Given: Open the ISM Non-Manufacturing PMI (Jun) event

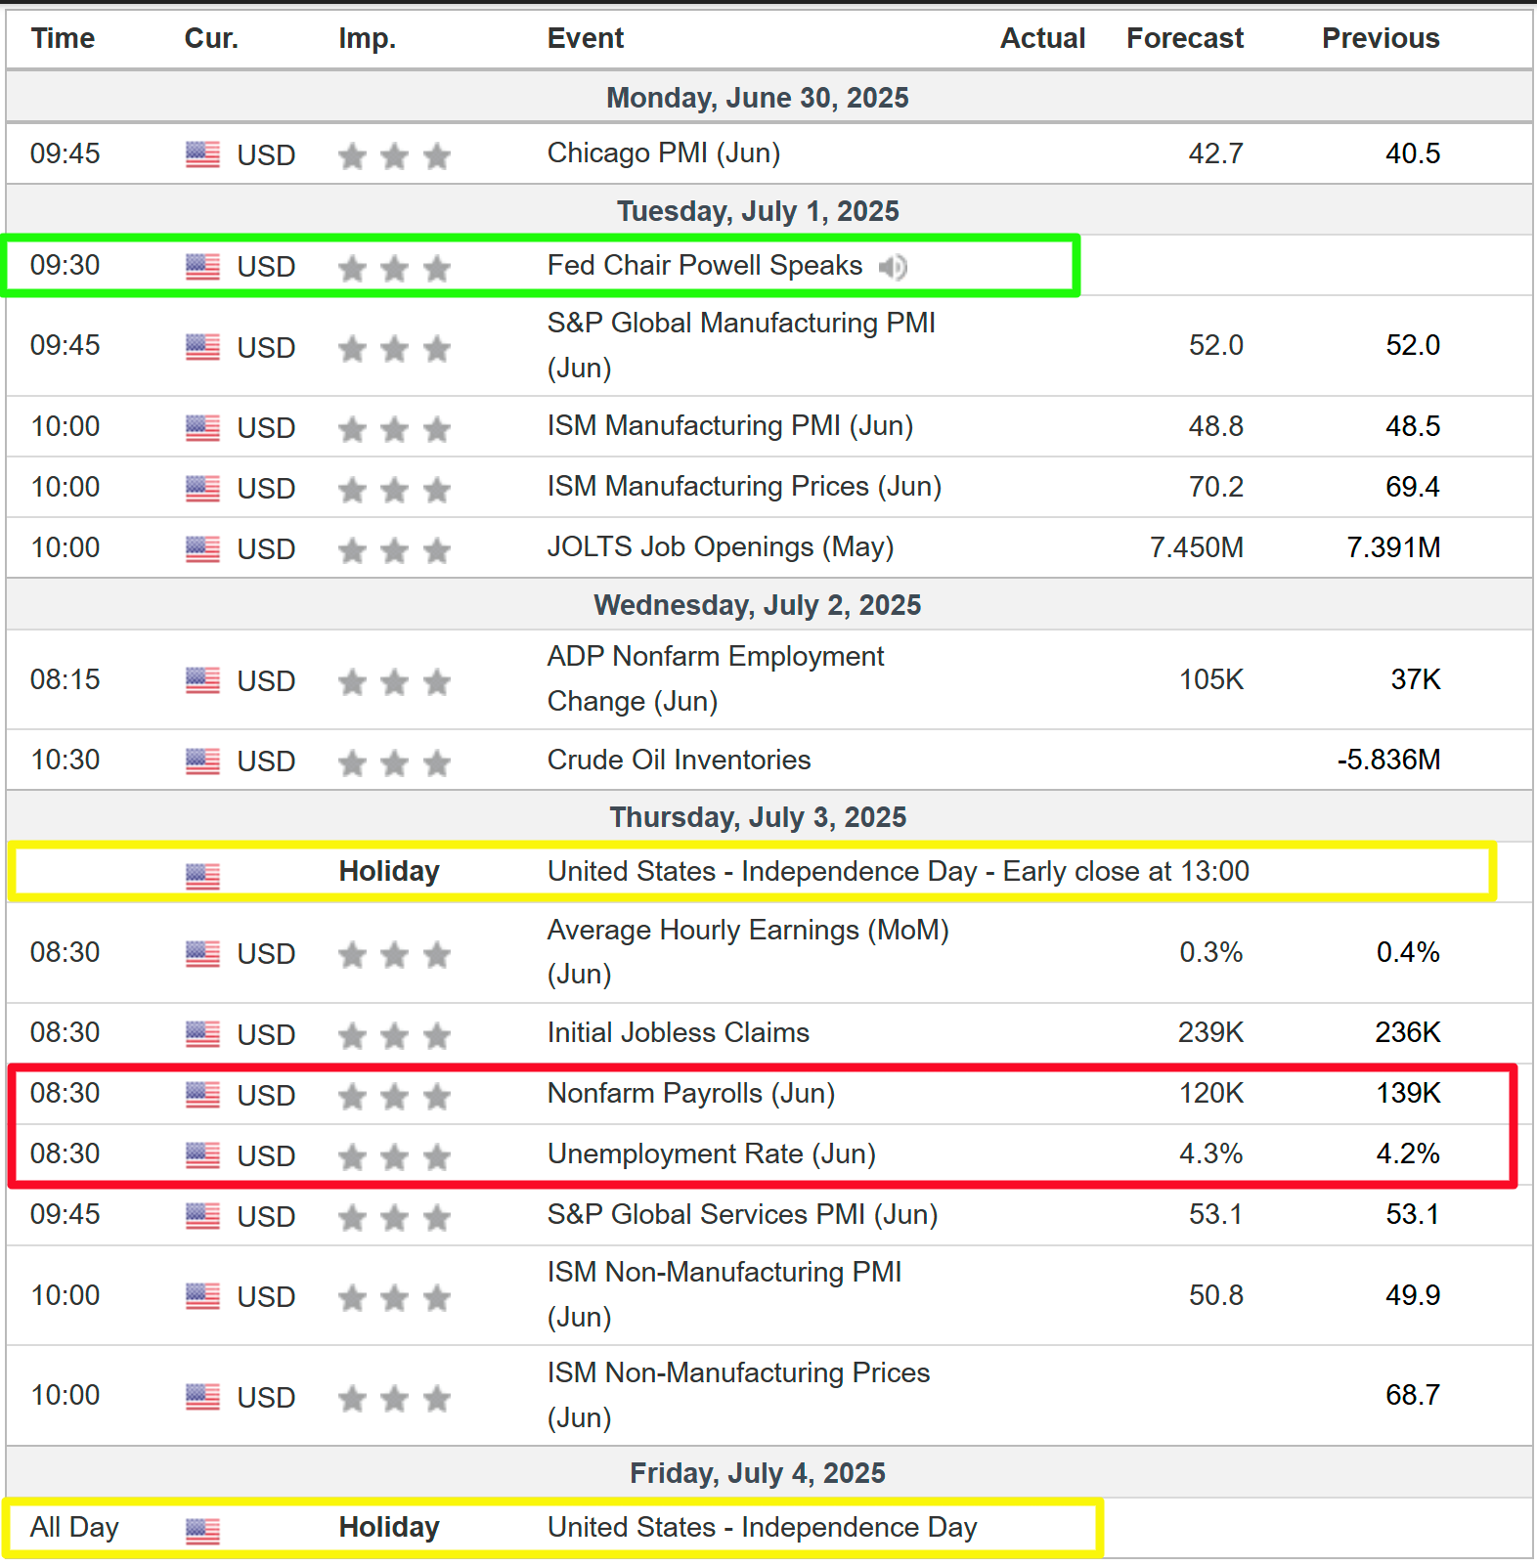Looking at the screenshot, I should [725, 1294].
